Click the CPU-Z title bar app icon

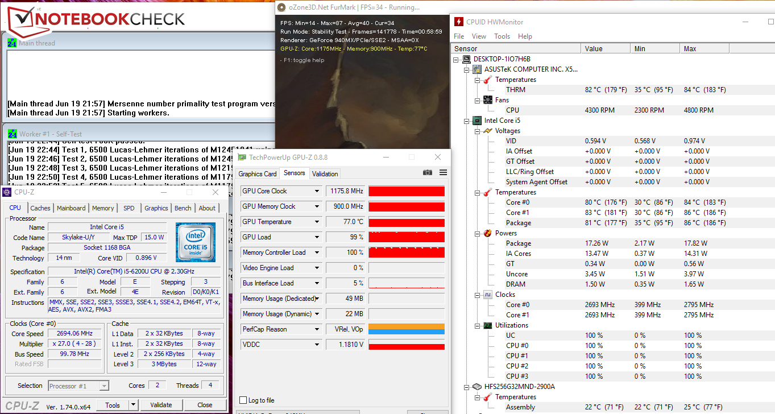click(7, 192)
